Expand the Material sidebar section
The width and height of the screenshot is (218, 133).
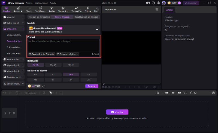[x=13, y=17]
